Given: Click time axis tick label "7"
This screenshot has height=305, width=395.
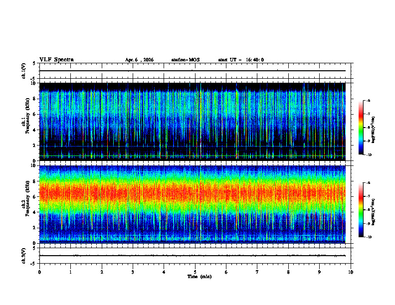Looking at the screenshot, I should pos(257,272).
